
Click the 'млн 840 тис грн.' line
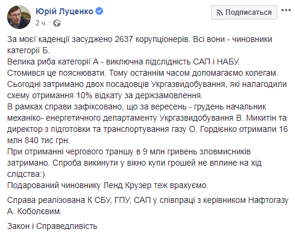pos(39,140)
